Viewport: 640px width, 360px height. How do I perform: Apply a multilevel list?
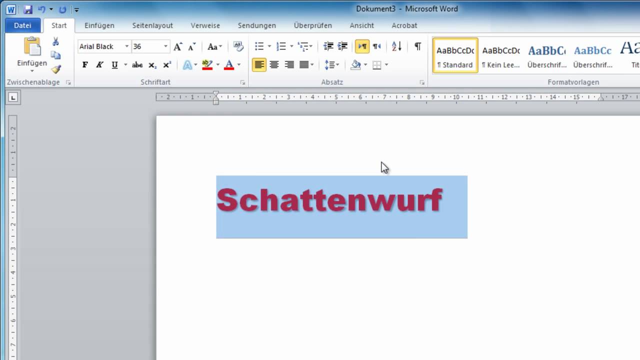pos(303,46)
